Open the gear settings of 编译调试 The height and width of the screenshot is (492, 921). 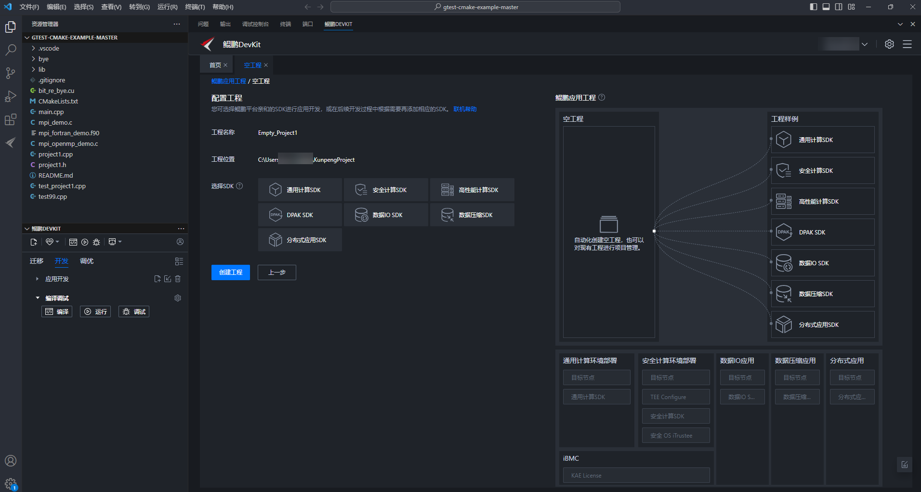pos(178,298)
